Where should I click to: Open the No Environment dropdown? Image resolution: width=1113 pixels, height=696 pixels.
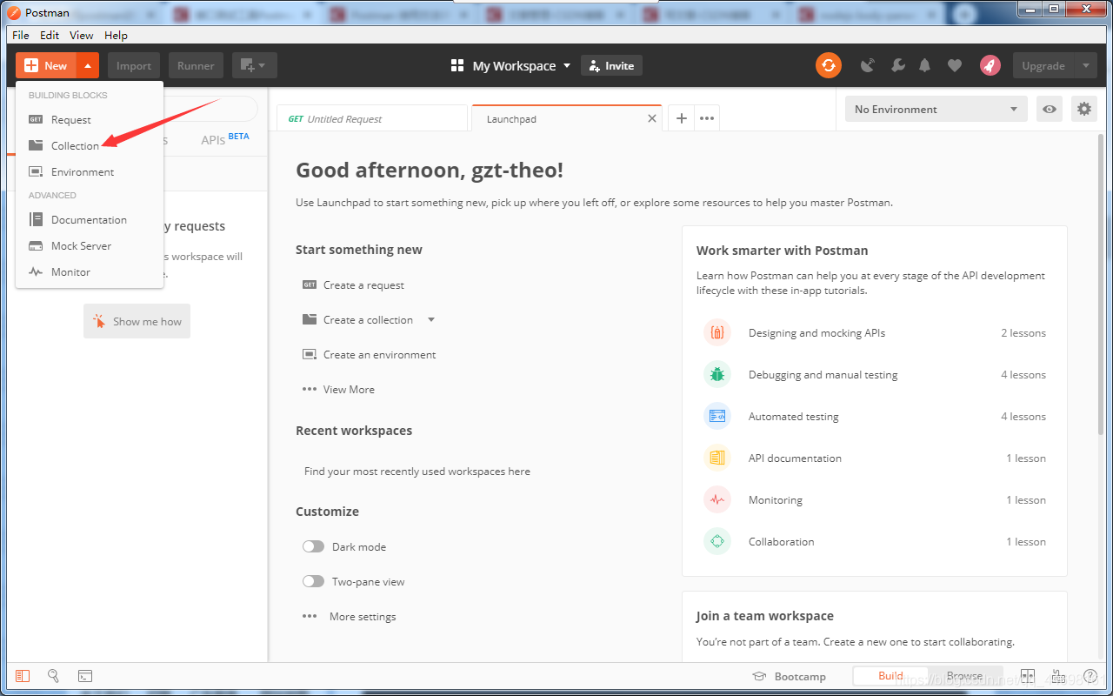point(936,109)
